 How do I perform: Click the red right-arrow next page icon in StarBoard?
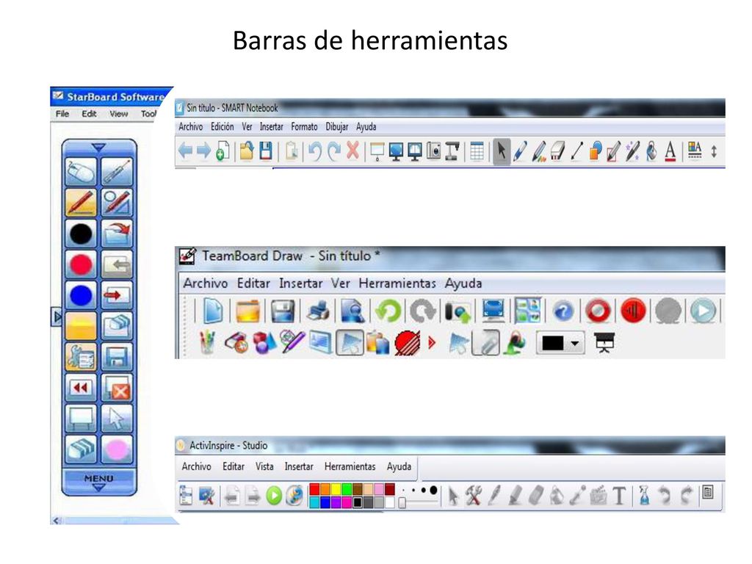pyautogui.click(x=117, y=295)
